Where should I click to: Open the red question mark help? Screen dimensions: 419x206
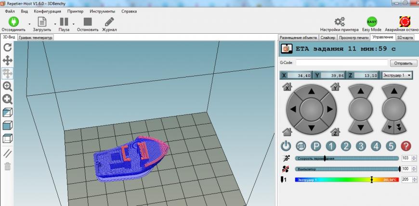[x=406, y=146]
